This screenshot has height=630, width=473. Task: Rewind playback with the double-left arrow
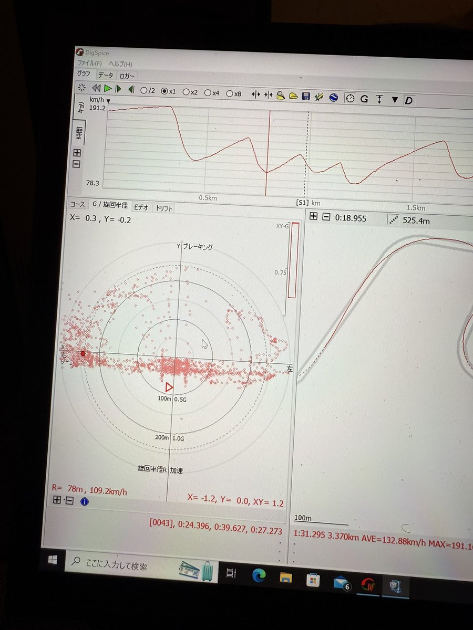(x=96, y=88)
